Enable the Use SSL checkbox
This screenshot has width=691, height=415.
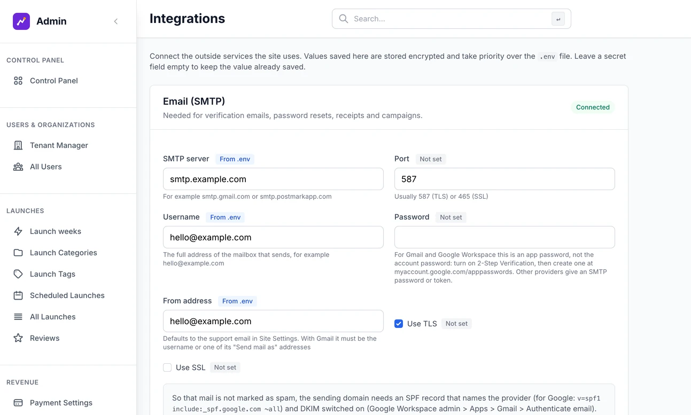tap(167, 367)
